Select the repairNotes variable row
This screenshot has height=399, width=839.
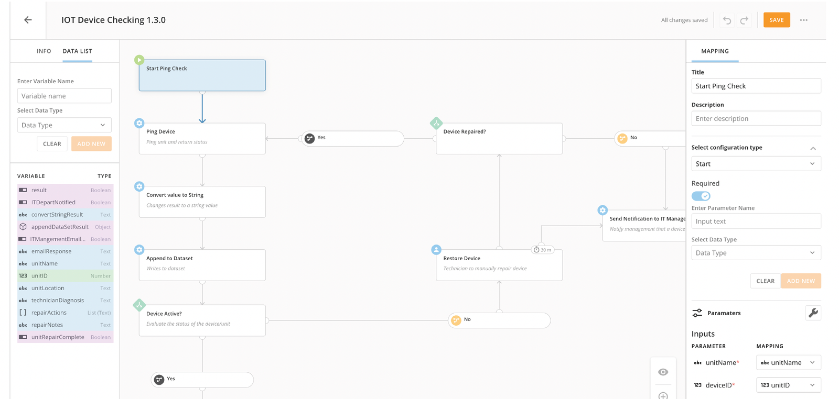66,325
